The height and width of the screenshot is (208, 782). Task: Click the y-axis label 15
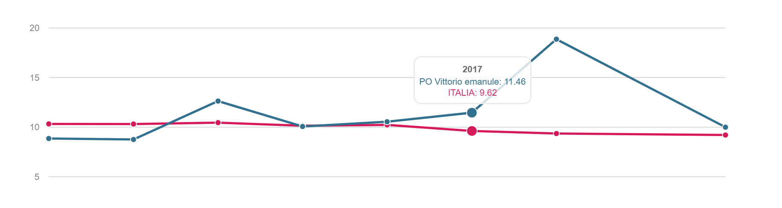tap(34, 78)
